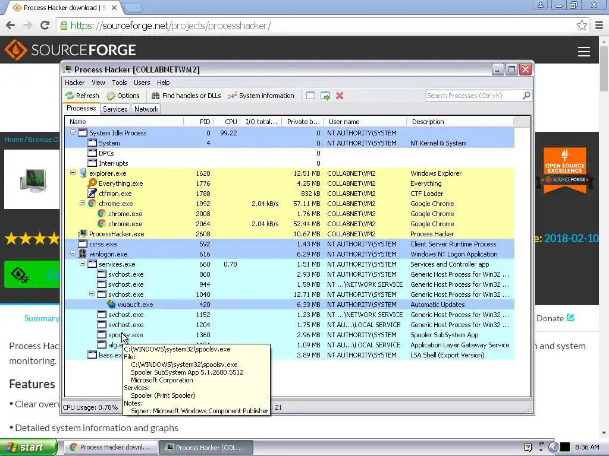Screen dimensions: 609x456
Task: Click Chrome reload button
Action: (x=45, y=26)
